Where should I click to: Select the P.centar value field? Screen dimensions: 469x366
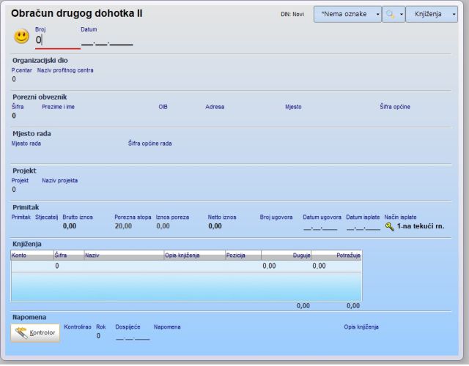pos(14,79)
